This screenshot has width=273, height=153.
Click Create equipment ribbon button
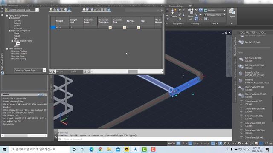pos(174,13)
